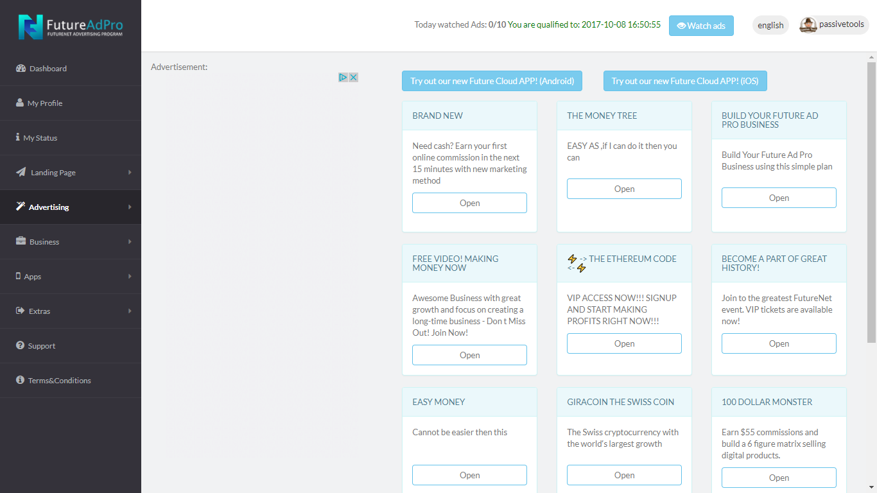Open THE ETHEREUM CODE ad
The image size is (877, 493).
pyautogui.click(x=624, y=343)
